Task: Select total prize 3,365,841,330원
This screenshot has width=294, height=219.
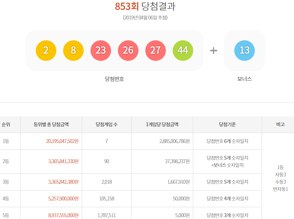Action: pos(64,162)
